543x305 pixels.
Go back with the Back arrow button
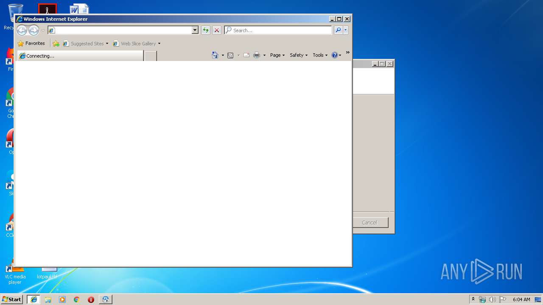[x=22, y=30]
